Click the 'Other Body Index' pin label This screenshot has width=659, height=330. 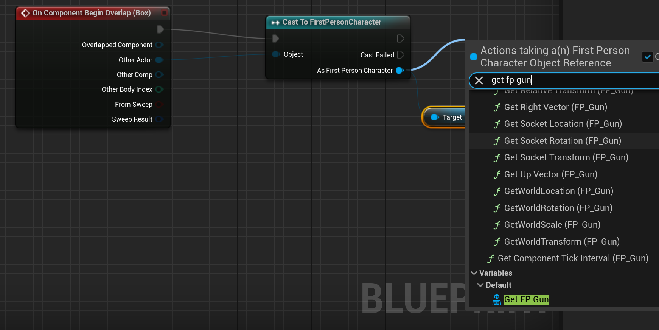pos(127,89)
